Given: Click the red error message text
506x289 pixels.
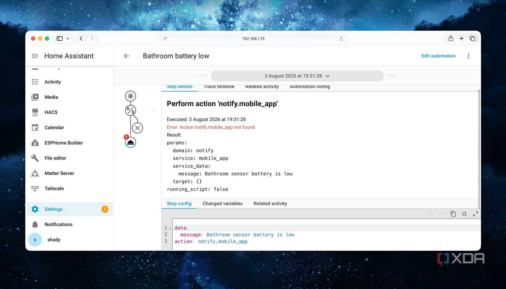Looking at the screenshot, I should click(211, 127).
